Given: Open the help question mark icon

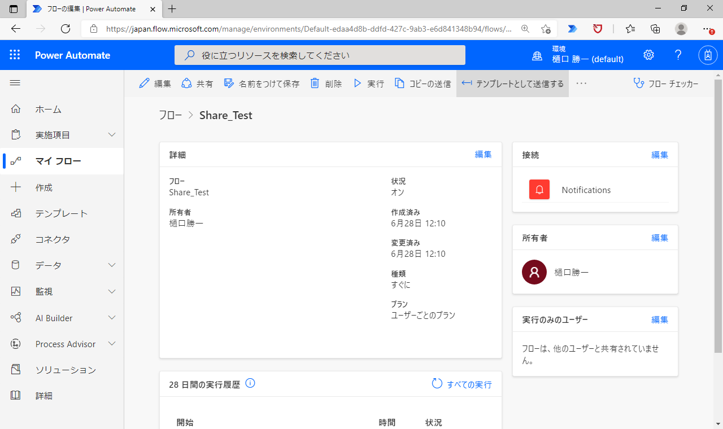Looking at the screenshot, I should (x=678, y=55).
